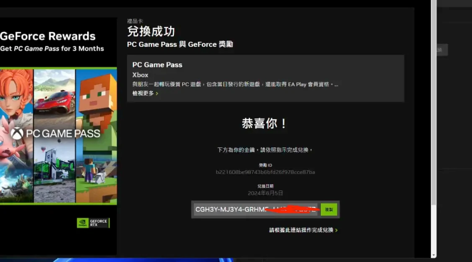The height and width of the screenshot is (262, 472).
Task: Click the scrollbar down arrow
Action: point(433,255)
